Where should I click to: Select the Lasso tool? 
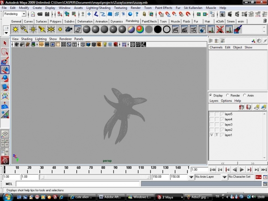5,52
